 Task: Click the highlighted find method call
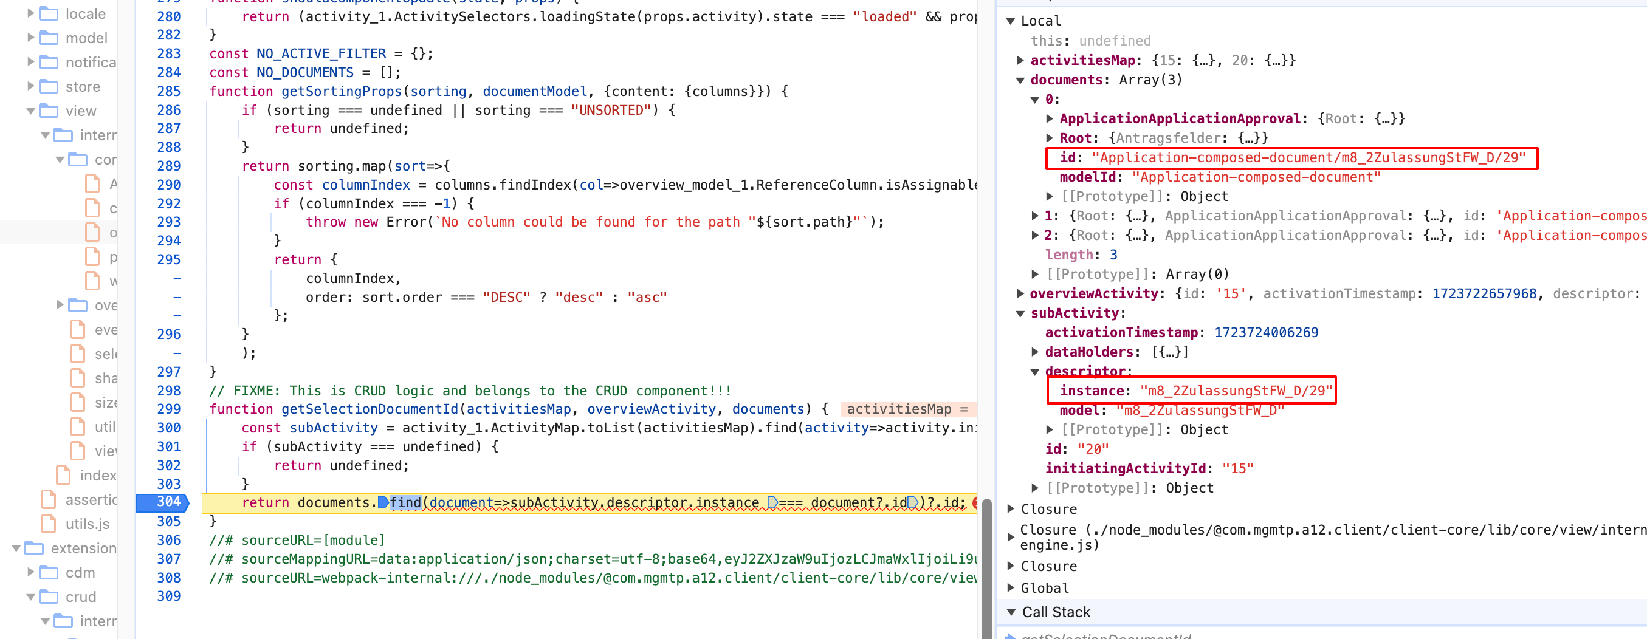point(405,502)
